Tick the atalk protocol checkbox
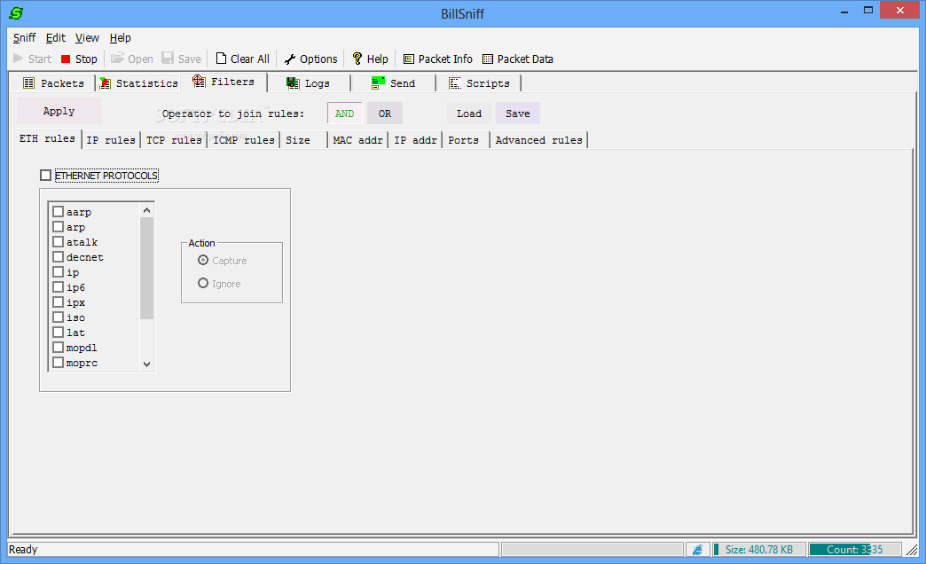Viewport: 926px width, 564px height. click(58, 241)
